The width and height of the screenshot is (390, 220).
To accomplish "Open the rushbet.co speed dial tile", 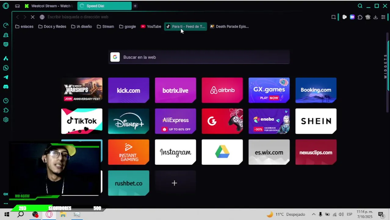I will (128, 183).
